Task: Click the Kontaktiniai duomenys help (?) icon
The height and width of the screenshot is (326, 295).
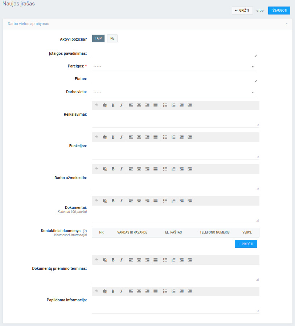Action: (85, 231)
